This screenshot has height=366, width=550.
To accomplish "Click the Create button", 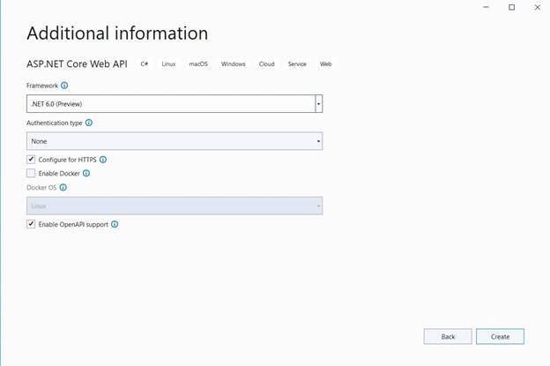I will [500, 337].
